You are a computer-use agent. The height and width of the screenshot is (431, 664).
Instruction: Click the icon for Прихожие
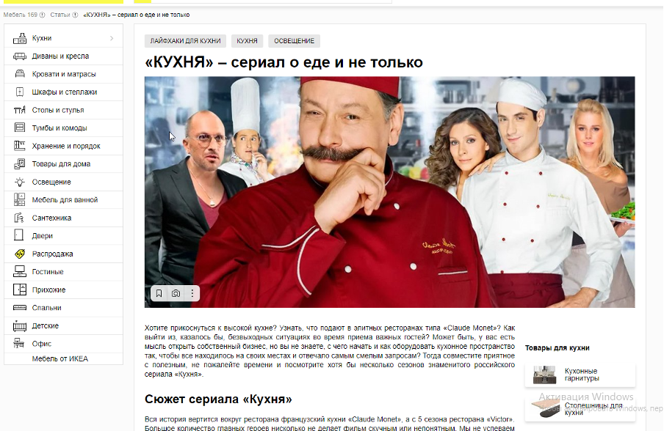point(20,290)
